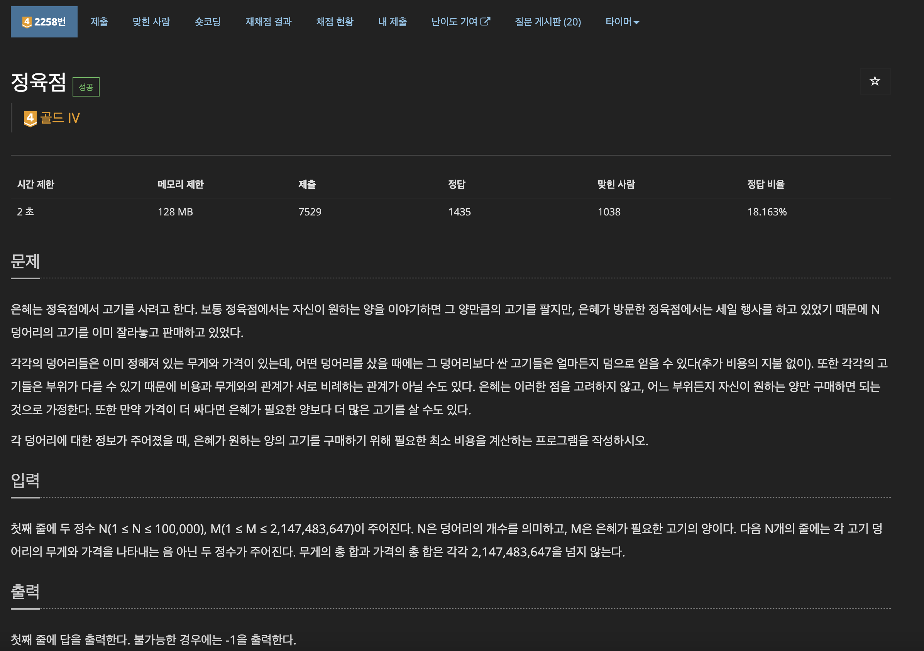Click the 문제 section heading

pyautogui.click(x=25, y=261)
